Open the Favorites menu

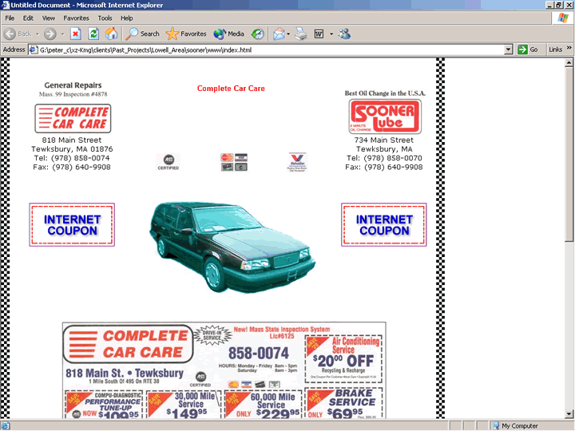tap(77, 18)
